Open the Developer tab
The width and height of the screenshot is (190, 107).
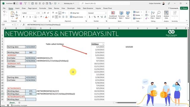(71, 8)
